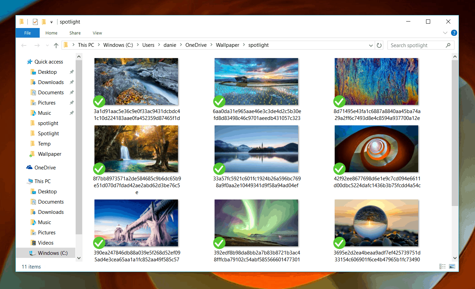Click danie in the address bar path
The width and height of the screenshot is (475, 289).
click(170, 45)
